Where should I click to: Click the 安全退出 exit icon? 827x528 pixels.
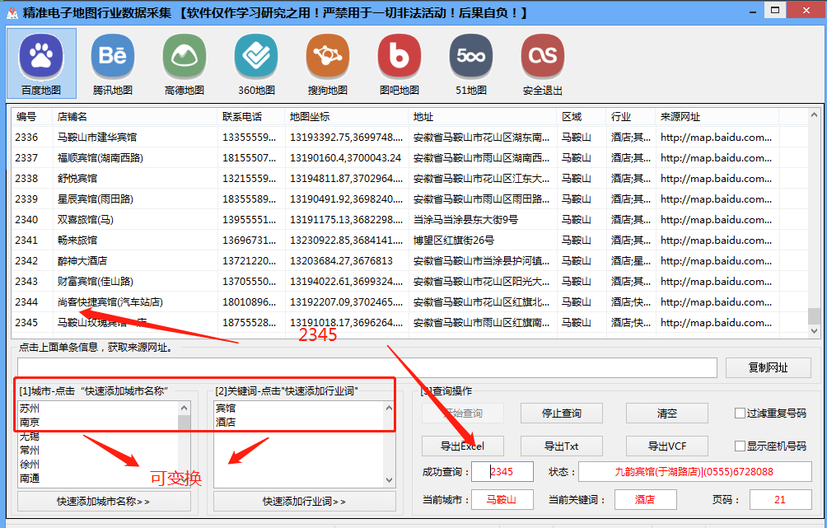click(543, 56)
